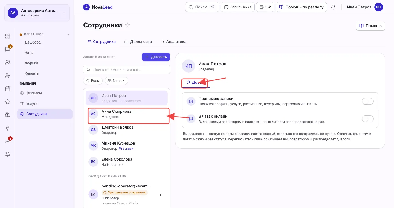The image size is (394, 208).
Task: Switch to the Аналитика tab
Action: point(173,42)
